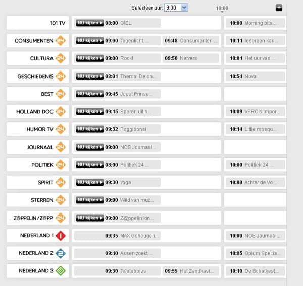Open the NEDERLAND 1 channel label
Image resolution: width=303 pixels, height=286 pixels.
pos(37,236)
